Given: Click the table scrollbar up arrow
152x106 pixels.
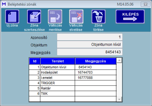Looking at the screenshot, I should (x=119, y=60).
